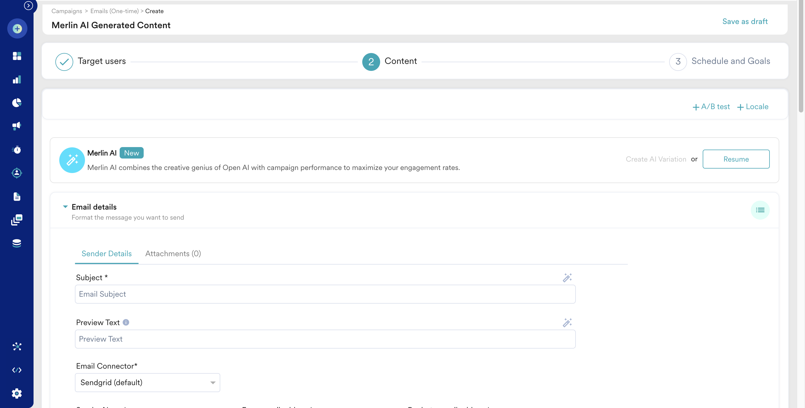The image size is (805, 408).
Task: Select the Sender Details tab
Action: coord(106,254)
